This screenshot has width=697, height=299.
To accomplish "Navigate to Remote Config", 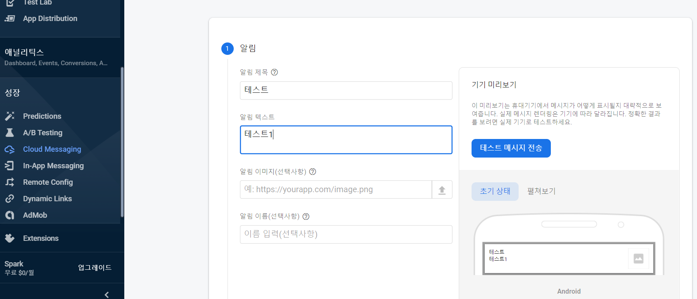I will click(48, 182).
